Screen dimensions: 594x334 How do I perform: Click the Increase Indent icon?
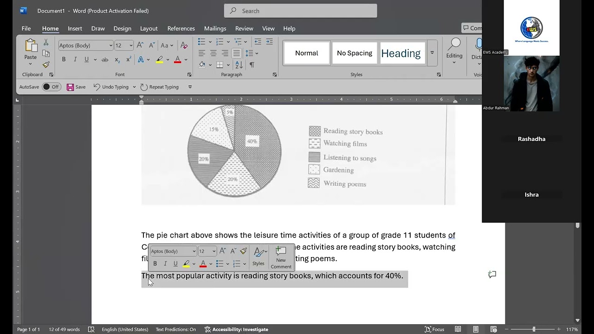[269, 42]
